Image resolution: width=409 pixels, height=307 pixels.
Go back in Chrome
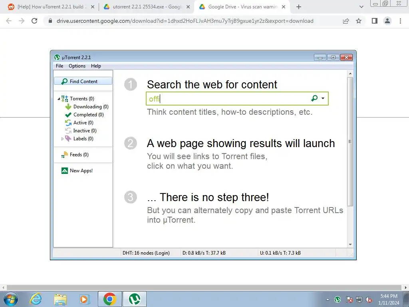coord(9,21)
